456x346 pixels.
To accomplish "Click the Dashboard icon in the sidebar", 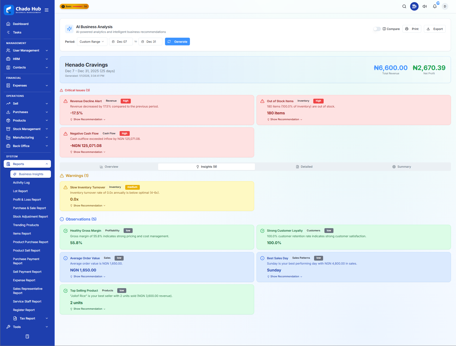I will (x=8, y=24).
